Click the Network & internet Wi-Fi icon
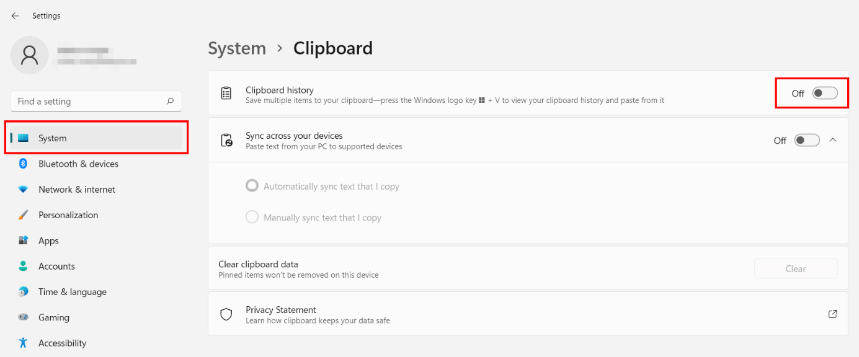859x357 pixels. [x=23, y=189]
